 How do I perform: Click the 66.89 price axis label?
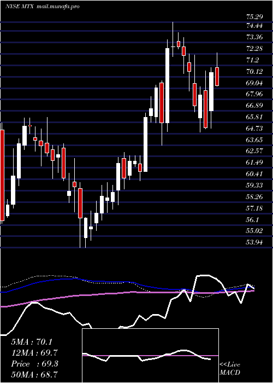pyautogui.click(x=254, y=106)
